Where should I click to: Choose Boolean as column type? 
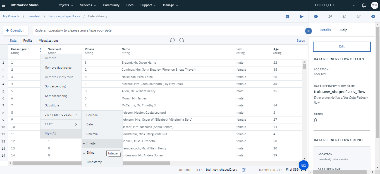(92, 115)
